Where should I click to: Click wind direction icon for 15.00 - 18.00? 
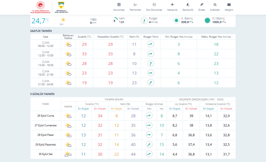click(151, 64)
